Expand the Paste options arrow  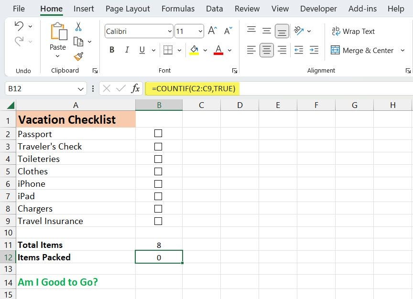(x=57, y=56)
